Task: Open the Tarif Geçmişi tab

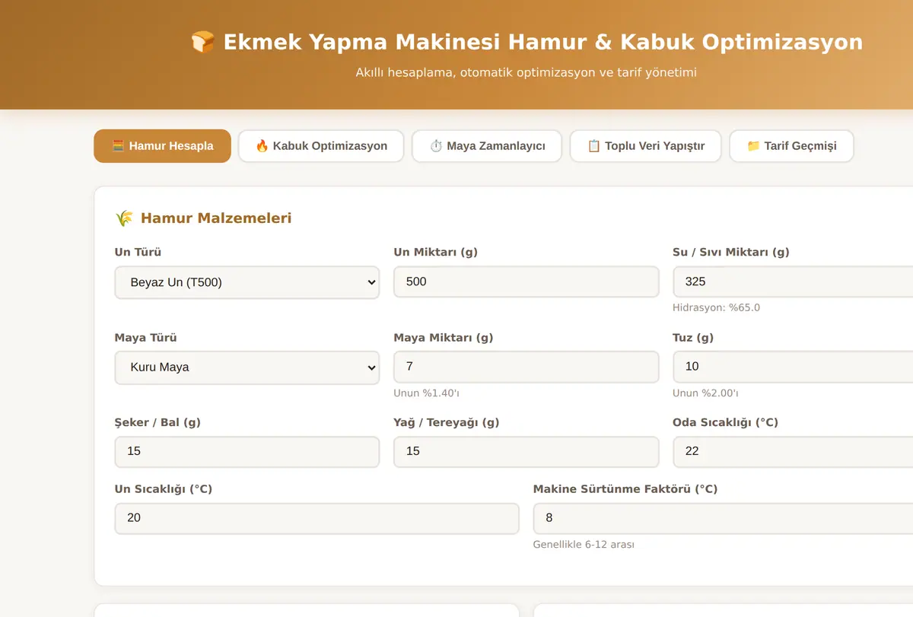Action: pyautogui.click(x=791, y=146)
